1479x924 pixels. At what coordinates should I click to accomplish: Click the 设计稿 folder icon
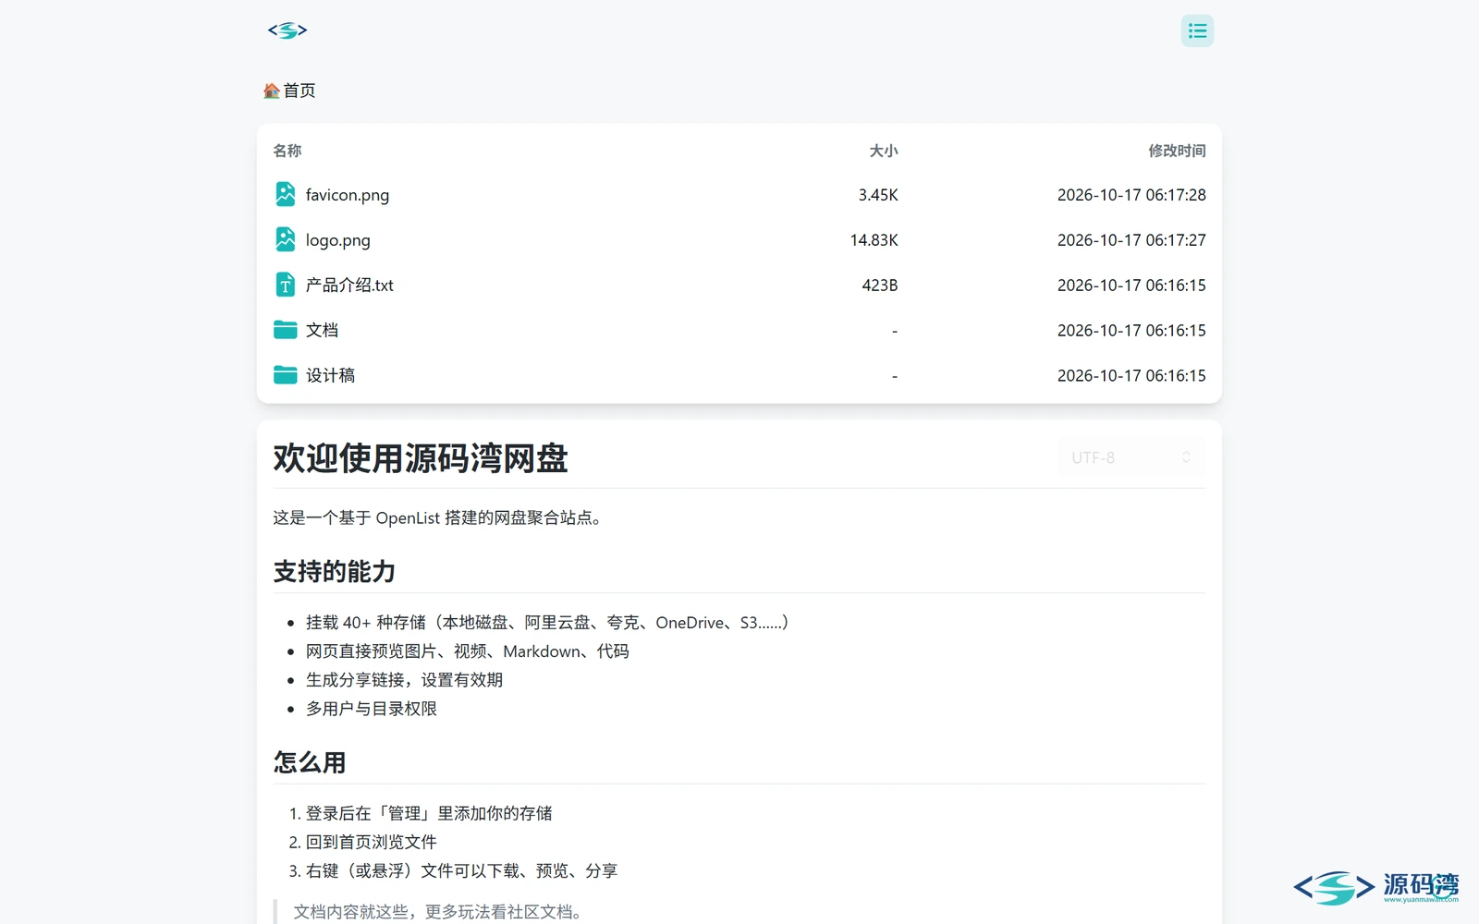tap(286, 375)
